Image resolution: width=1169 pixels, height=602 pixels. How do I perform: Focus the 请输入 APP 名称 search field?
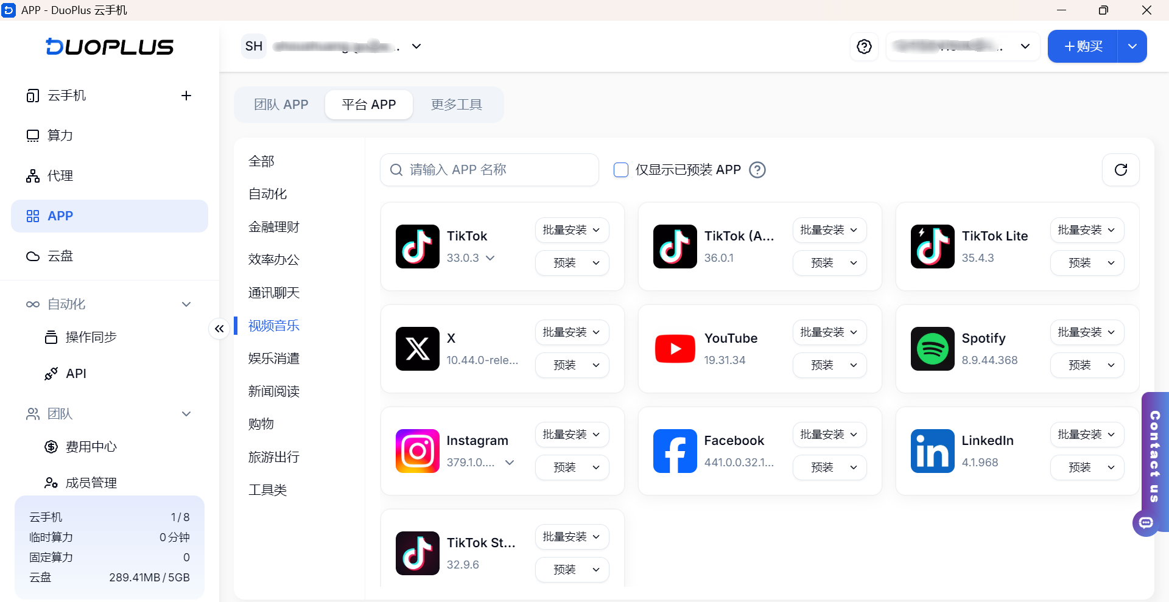(x=490, y=170)
